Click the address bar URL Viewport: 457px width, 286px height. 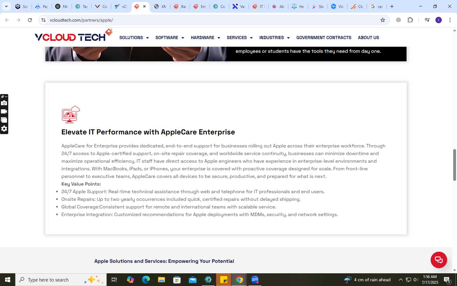pyautogui.click(x=81, y=20)
